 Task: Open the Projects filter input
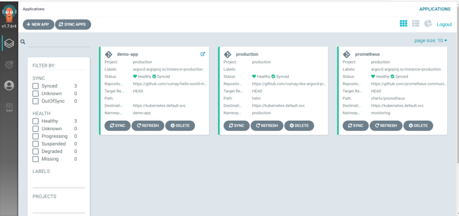coord(58,208)
